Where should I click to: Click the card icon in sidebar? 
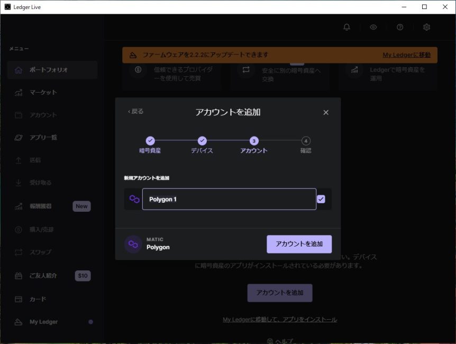pyautogui.click(x=19, y=299)
